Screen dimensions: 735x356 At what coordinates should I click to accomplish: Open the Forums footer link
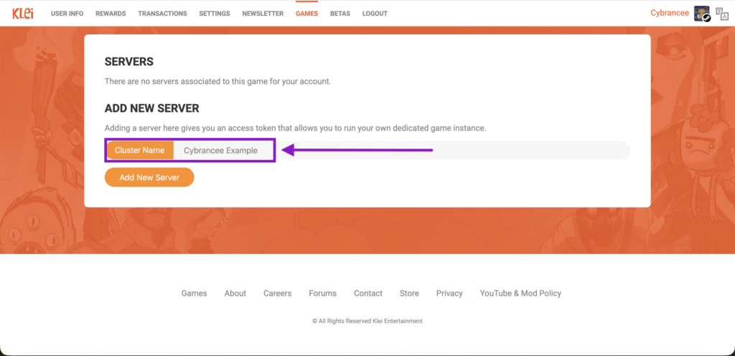[322, 294]
